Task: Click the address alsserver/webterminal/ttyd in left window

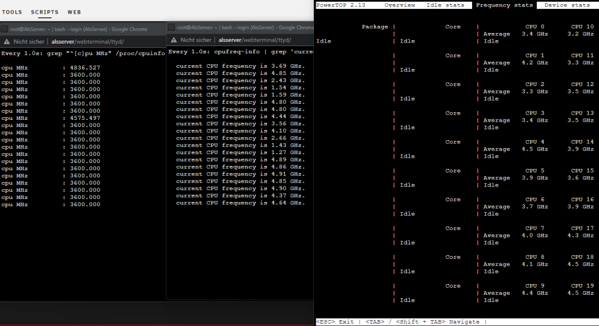Action: click(87, 42)
